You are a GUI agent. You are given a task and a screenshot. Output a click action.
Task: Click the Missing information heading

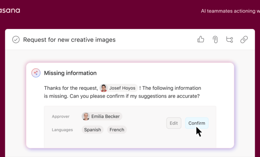coord(70,73)
